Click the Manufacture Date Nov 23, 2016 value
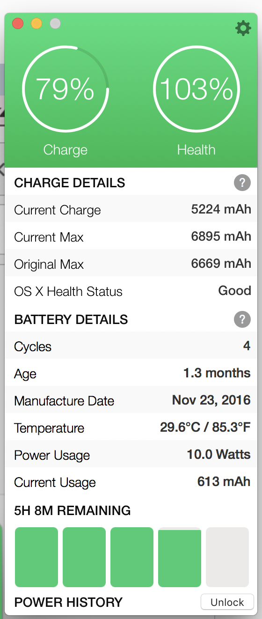Screen dimensions: 262x619 tap(211, 400)
